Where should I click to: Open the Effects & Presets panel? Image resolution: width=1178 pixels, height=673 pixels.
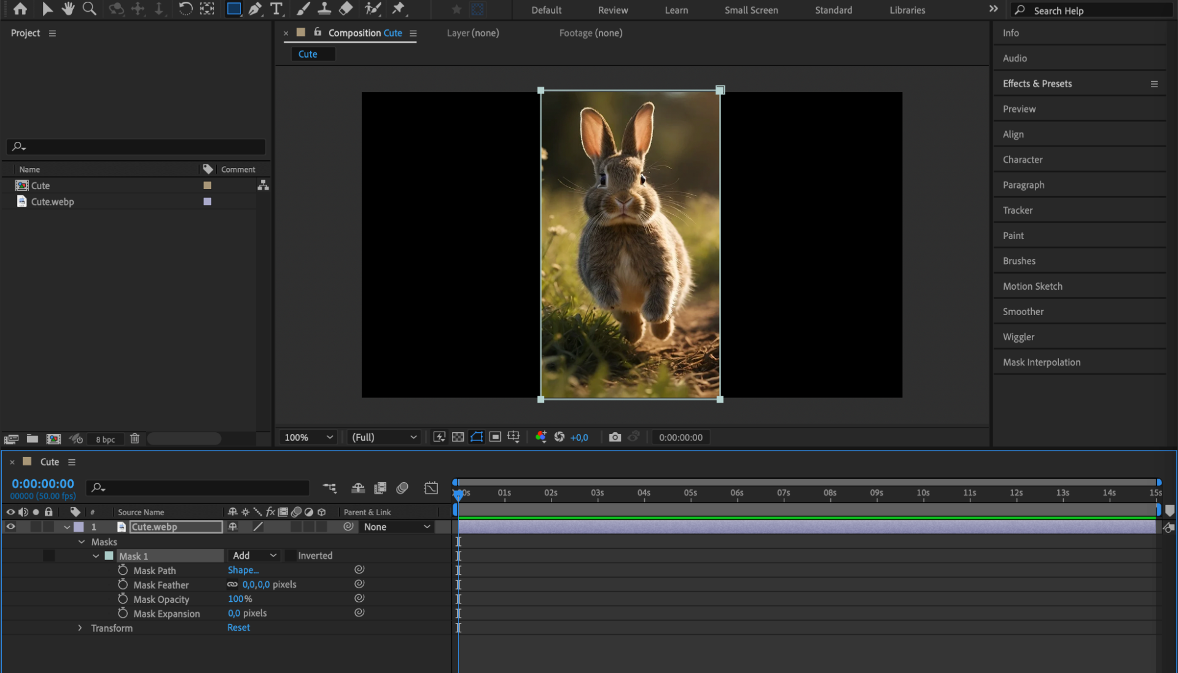pyautogui.click(x=1037, y=84)
